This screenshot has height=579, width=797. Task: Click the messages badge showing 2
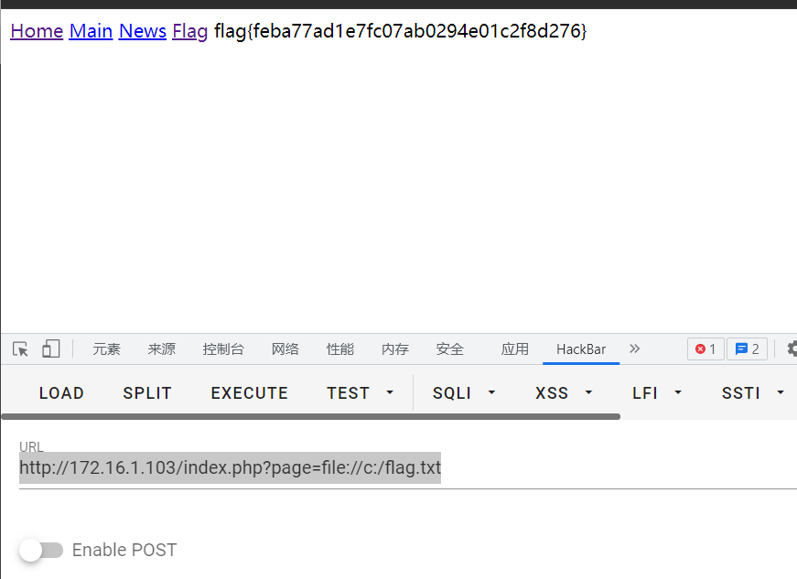point(747,348)
